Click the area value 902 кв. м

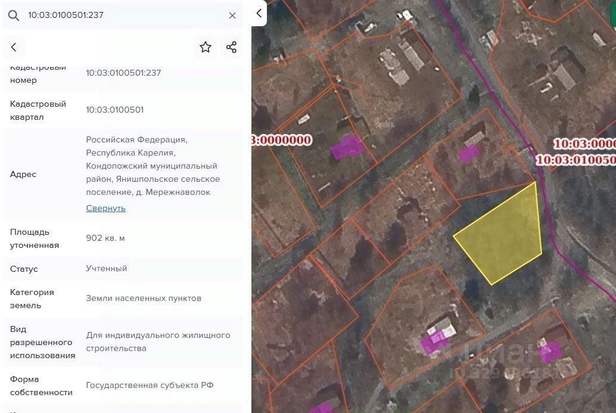(105, 238)
